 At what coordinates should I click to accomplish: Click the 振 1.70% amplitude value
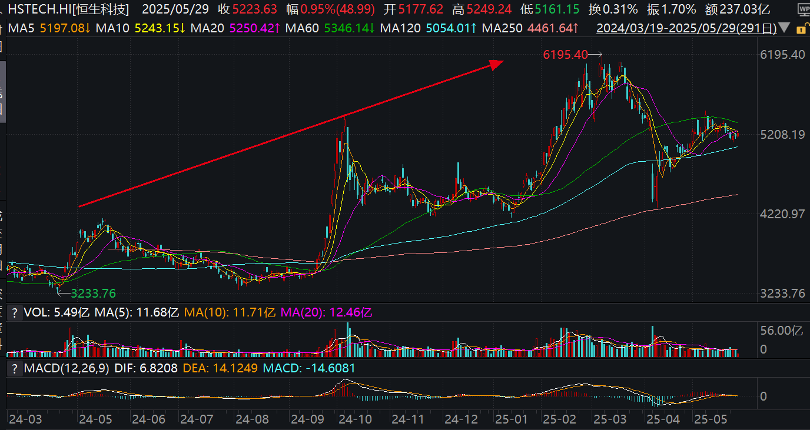tap(671, 9)
